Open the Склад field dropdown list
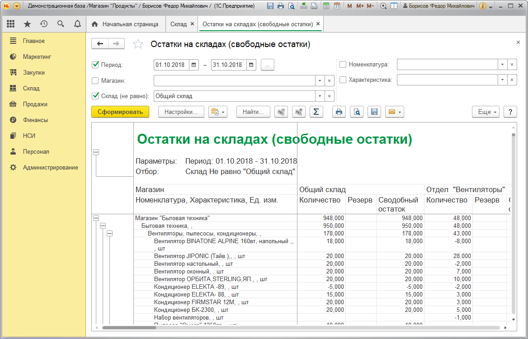Viewport: 528px width, 339px height. pos(320,96)
